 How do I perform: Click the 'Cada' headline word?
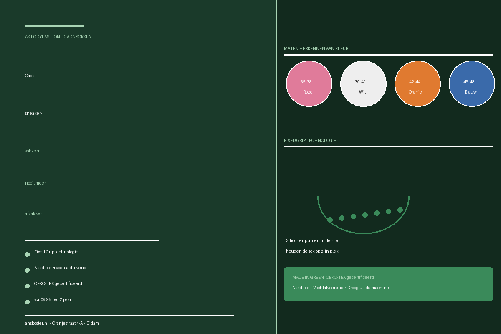[x=30, y=76]
